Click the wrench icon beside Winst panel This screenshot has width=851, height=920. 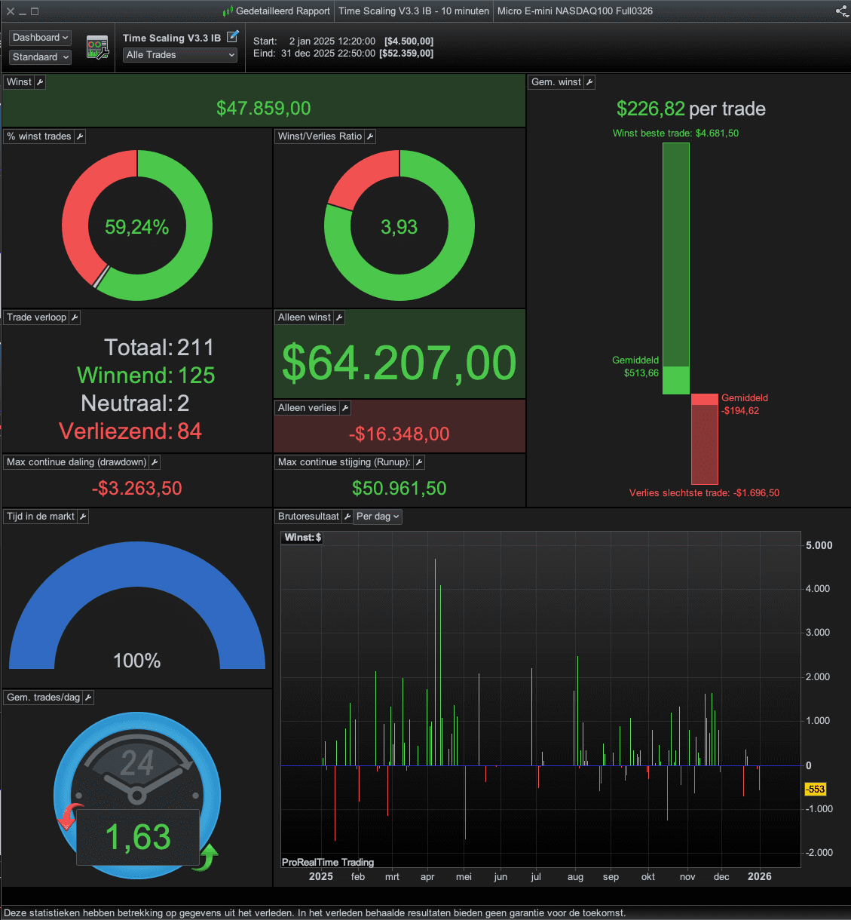(40, 82)
